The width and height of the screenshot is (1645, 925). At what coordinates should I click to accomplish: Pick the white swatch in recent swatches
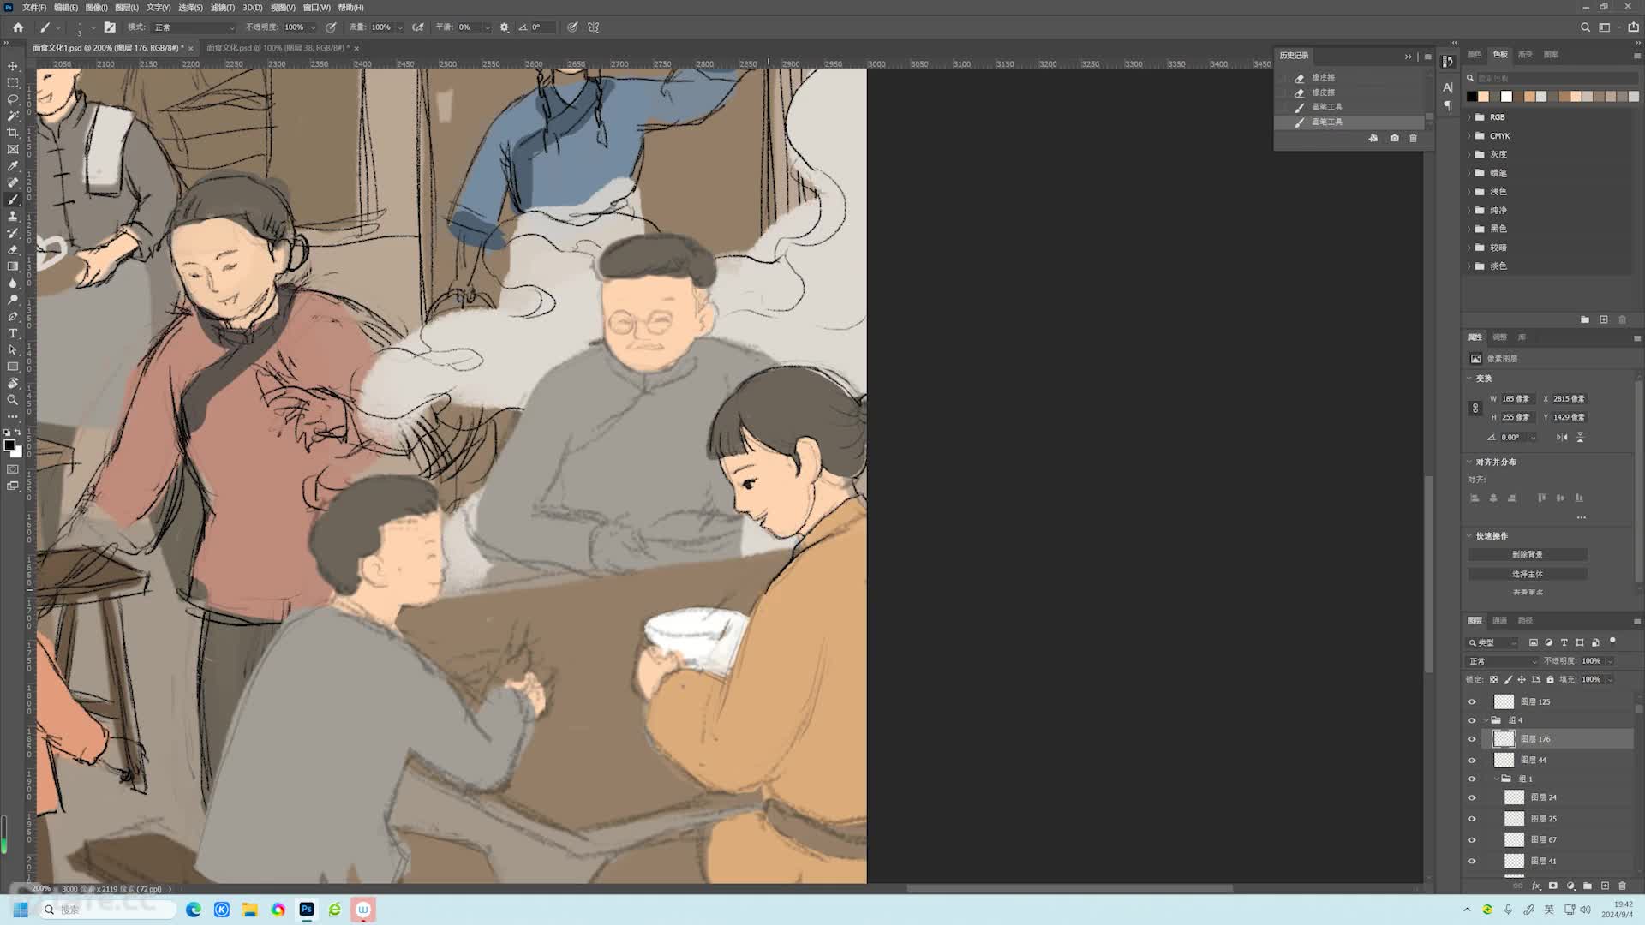[1506, 97]
